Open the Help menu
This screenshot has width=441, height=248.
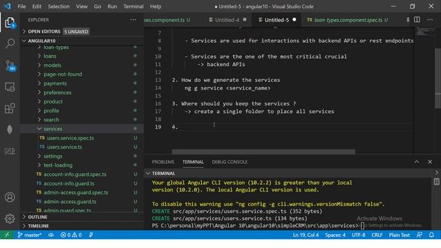156,6
